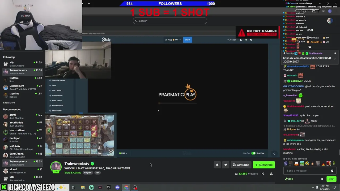340x191 pixels.
Task: Insert the purple W emote
Action: tap(286, 163)
